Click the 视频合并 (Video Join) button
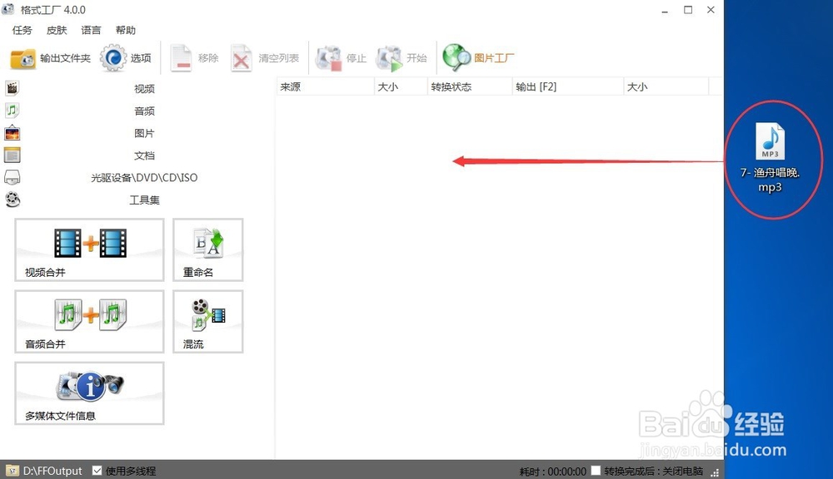This screenshot has height=479, width=833. [88, 249]
